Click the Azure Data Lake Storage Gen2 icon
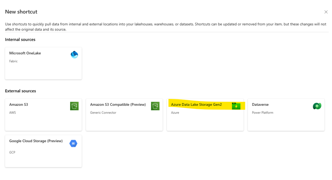The image size is (332, 180). coord(236,106)
